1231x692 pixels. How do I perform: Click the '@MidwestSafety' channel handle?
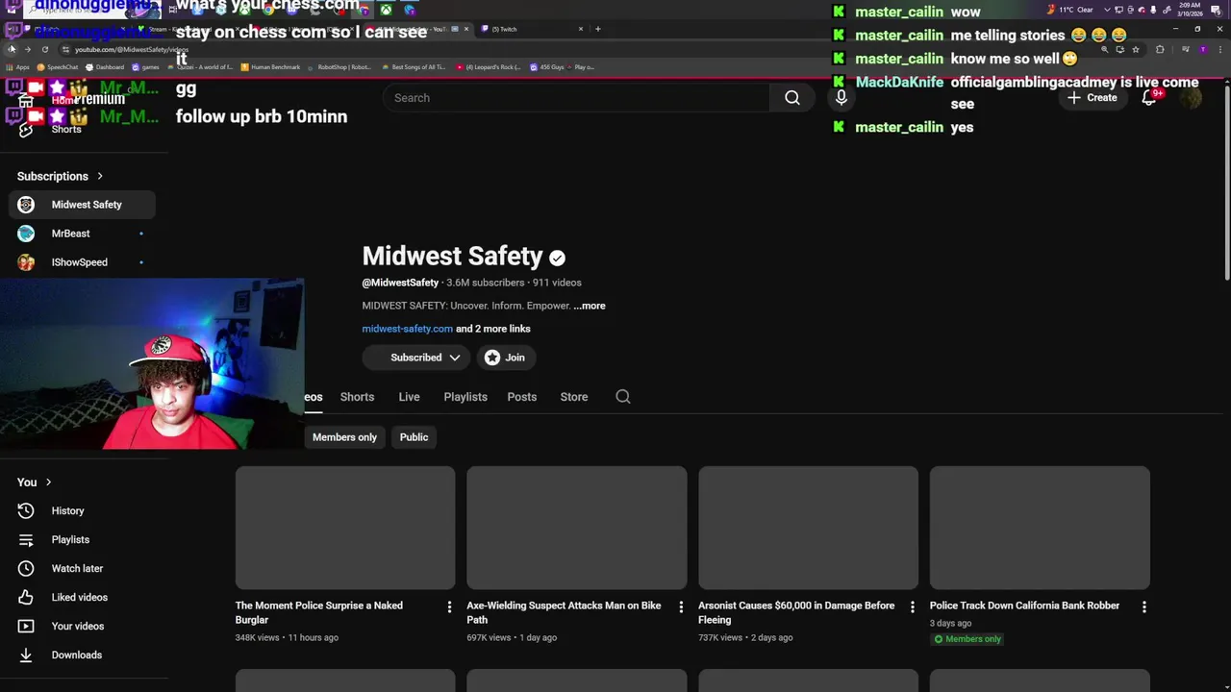(400, 283)
